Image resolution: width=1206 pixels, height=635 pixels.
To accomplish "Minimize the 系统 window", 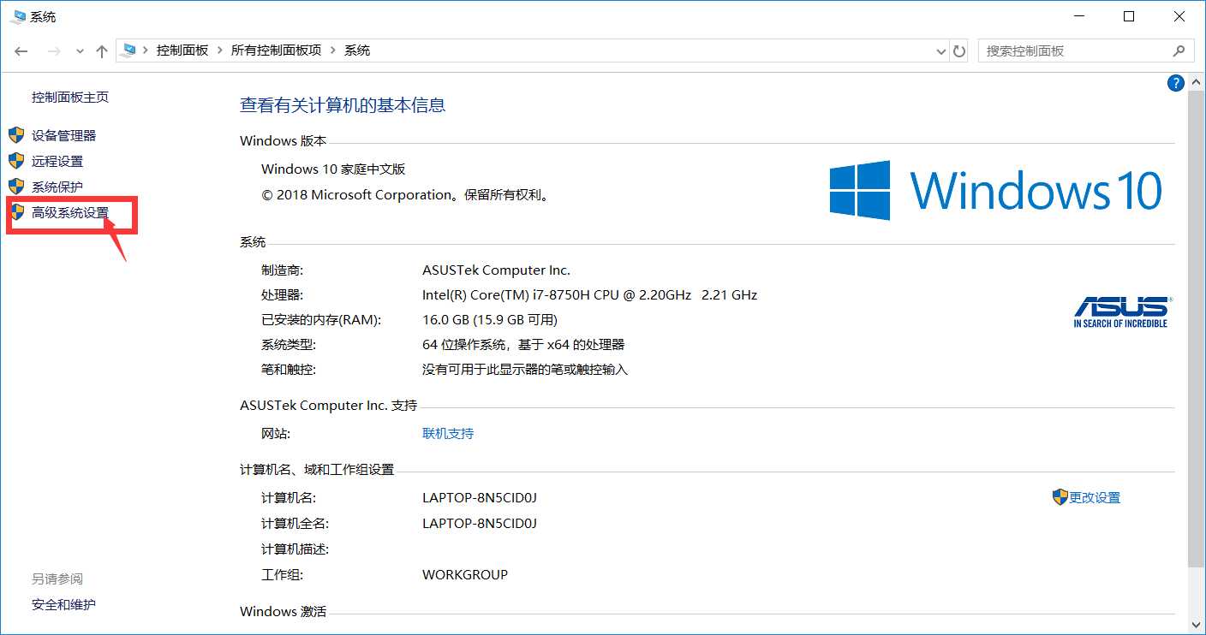I will pyautogui.click(x=1079, y=16).
